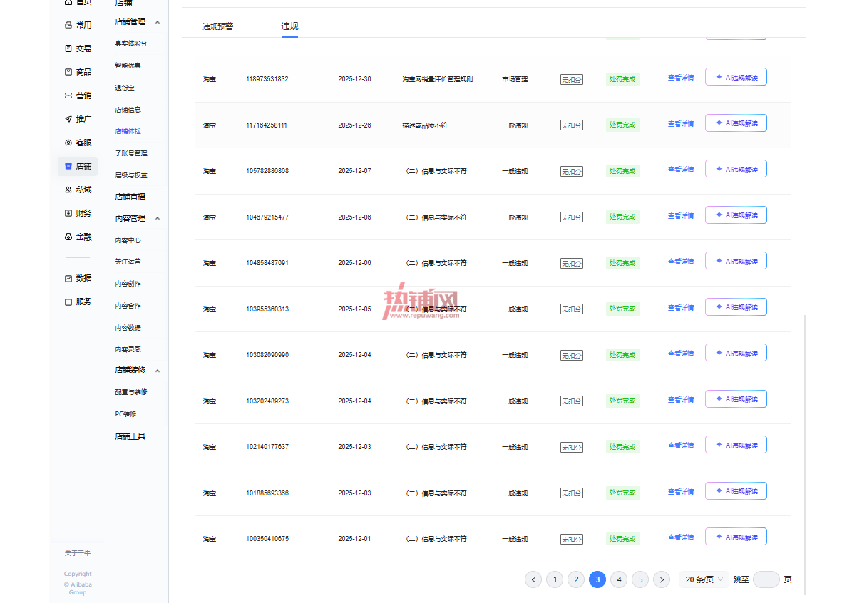The image size is (842, 603).
Task: Collapse 店铺管理 menu group
Action: pyautogui.click(x=158, y=22)
